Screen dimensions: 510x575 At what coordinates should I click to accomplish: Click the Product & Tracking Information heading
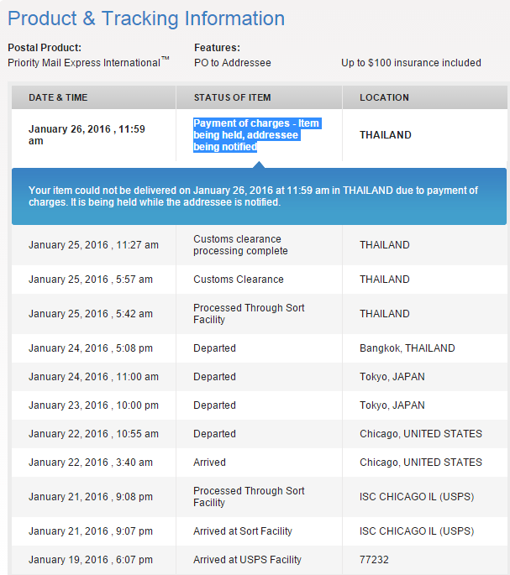tap(146, 18)
